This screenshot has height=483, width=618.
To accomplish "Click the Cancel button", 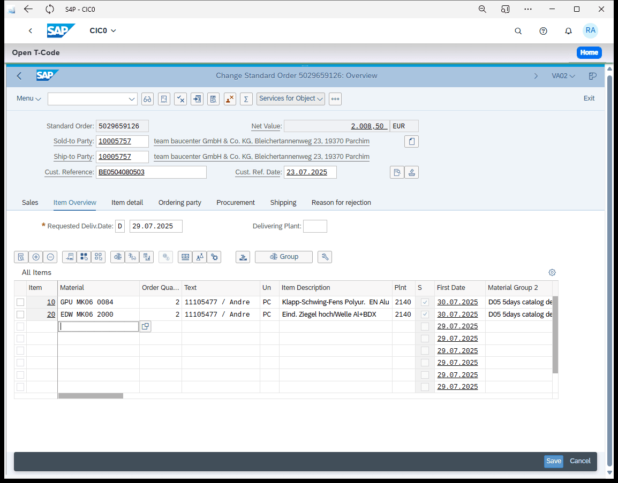I will coord(580,462).
